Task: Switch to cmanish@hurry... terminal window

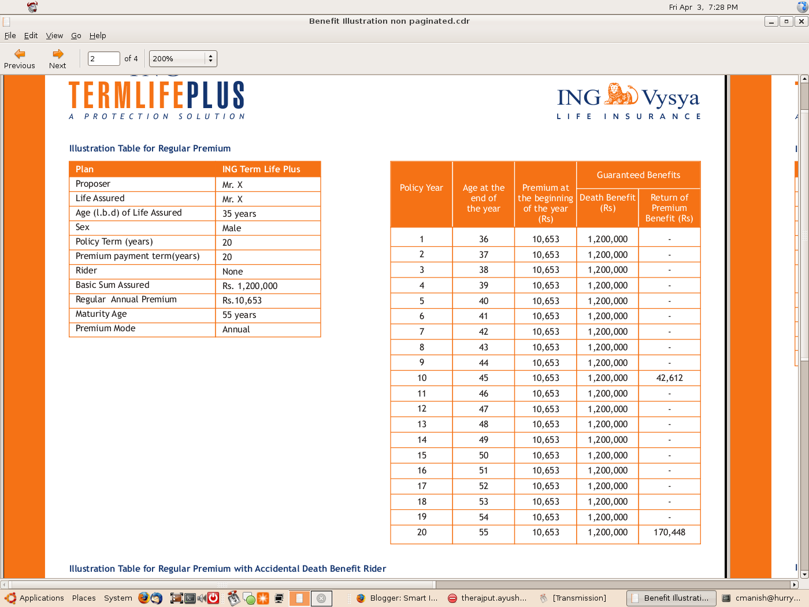Action: point(762,598)
